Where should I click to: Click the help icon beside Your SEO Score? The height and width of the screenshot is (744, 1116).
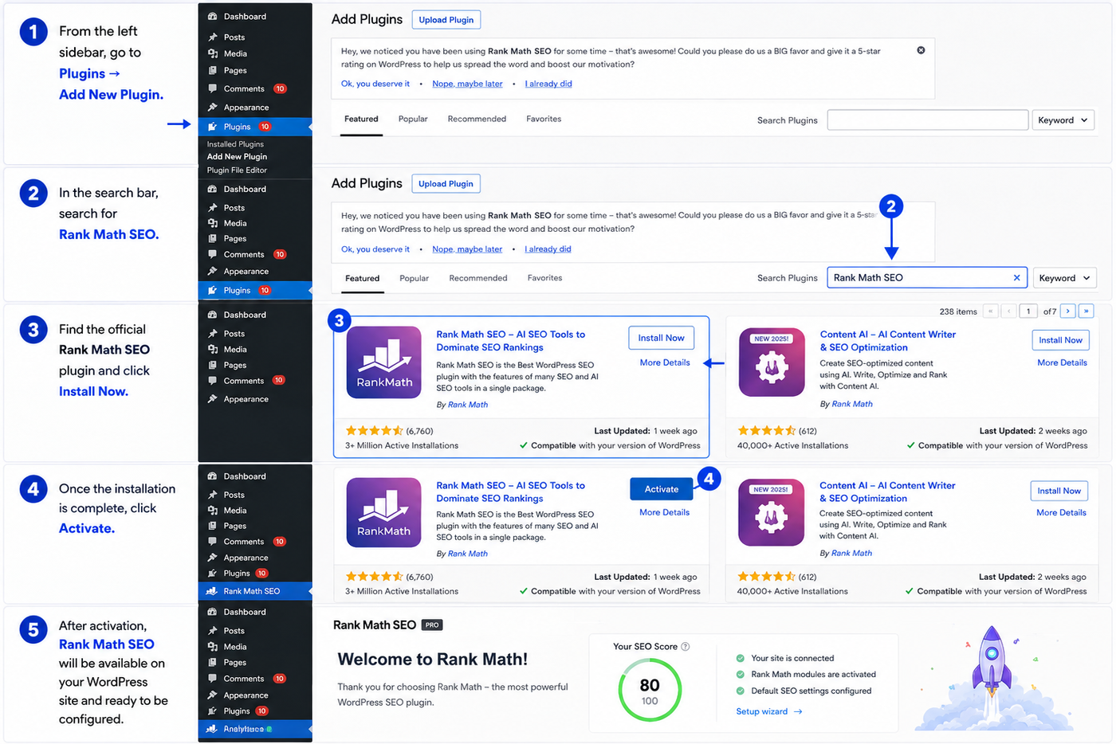pyautogui.click(x=686, y=647)
